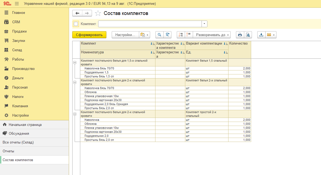Collapse the Комплект белья 2-х спальный group

75,82
